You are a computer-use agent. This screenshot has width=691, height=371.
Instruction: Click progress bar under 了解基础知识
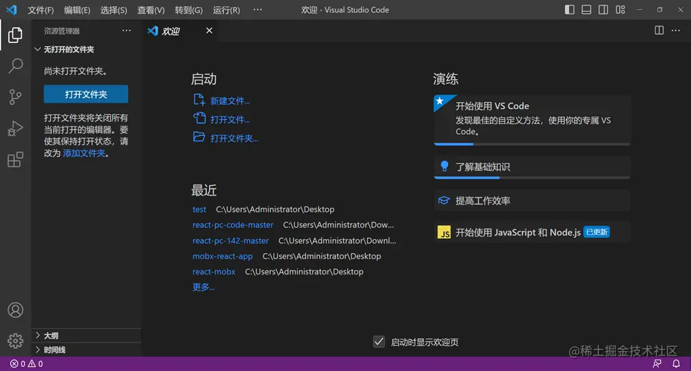coord(532,178)
